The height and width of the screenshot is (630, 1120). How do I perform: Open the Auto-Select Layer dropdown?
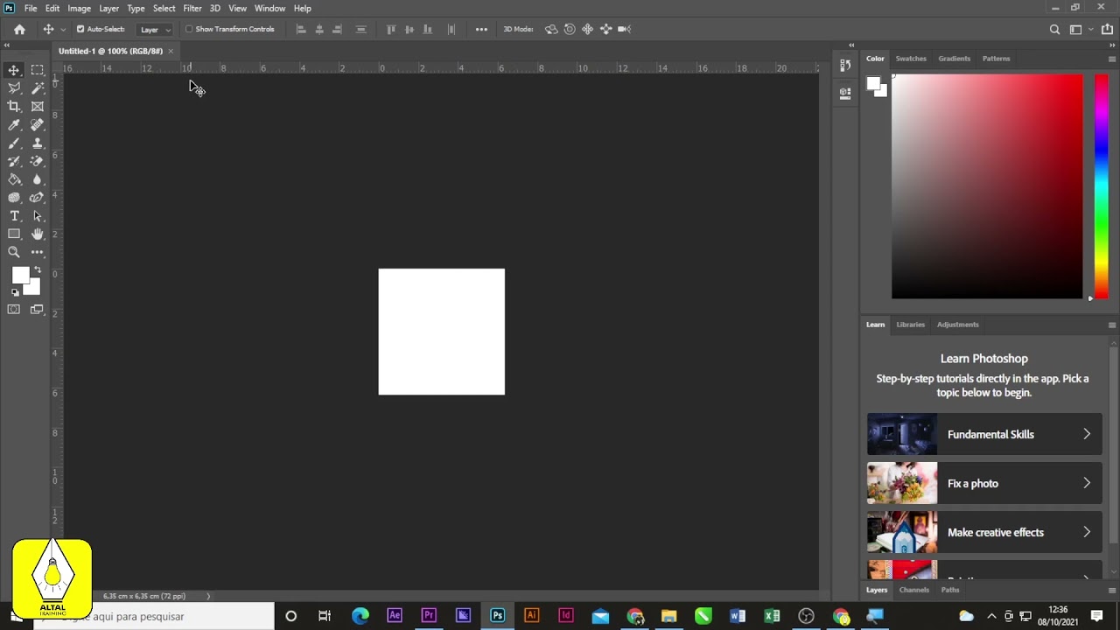click(156, 29)
